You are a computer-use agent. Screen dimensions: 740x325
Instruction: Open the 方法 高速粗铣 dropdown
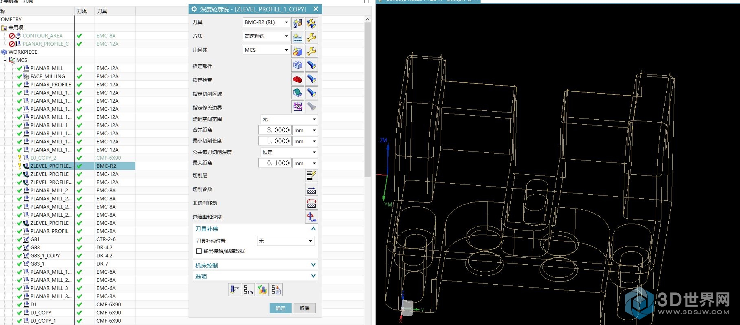click(266, 36)
